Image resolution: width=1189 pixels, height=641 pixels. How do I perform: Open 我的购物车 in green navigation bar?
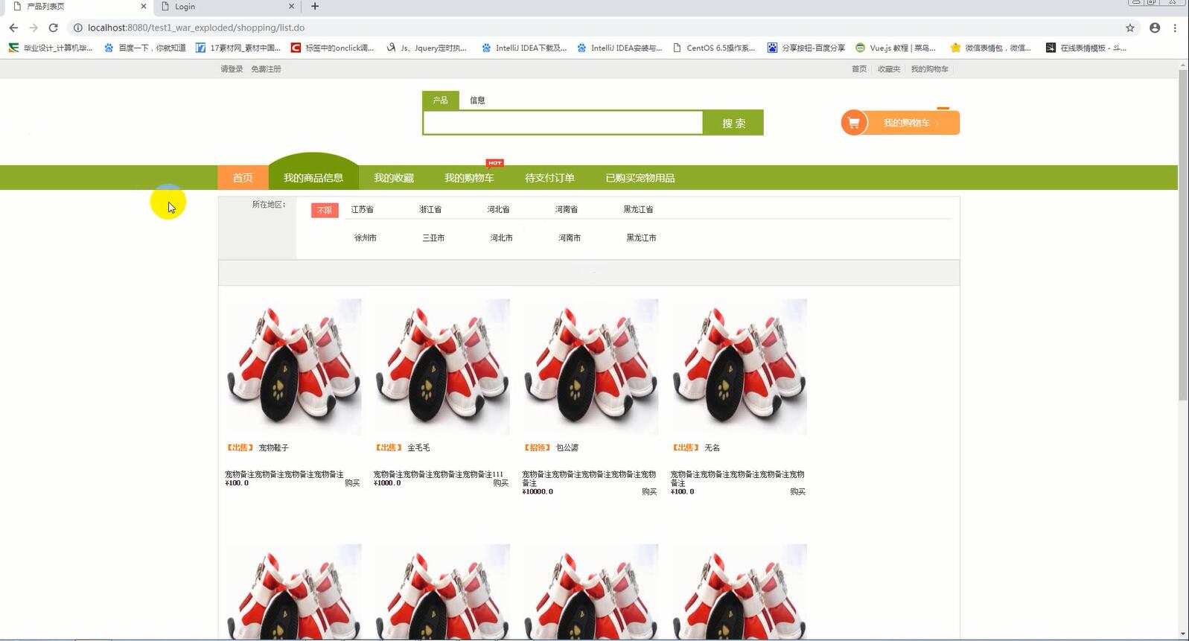coord(469,178)
